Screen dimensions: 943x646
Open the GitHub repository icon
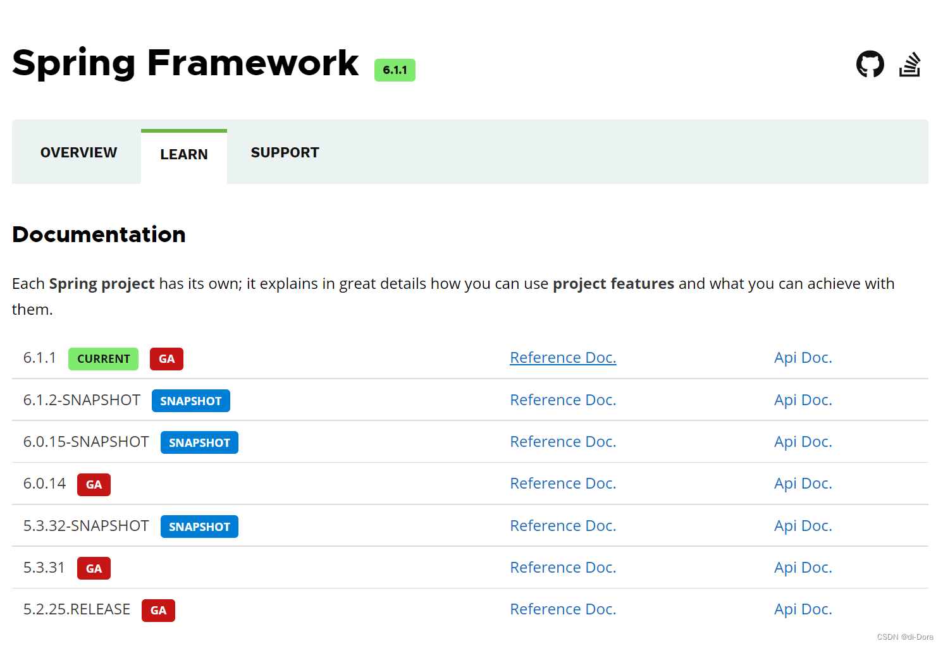coord(870,64)
